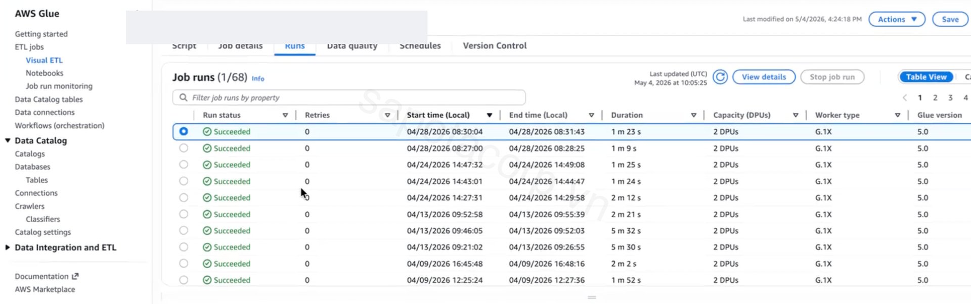The height and width of the screenshot is (304, 971).
Task: Focus the Filter job runs by property field
Action: 349,97
